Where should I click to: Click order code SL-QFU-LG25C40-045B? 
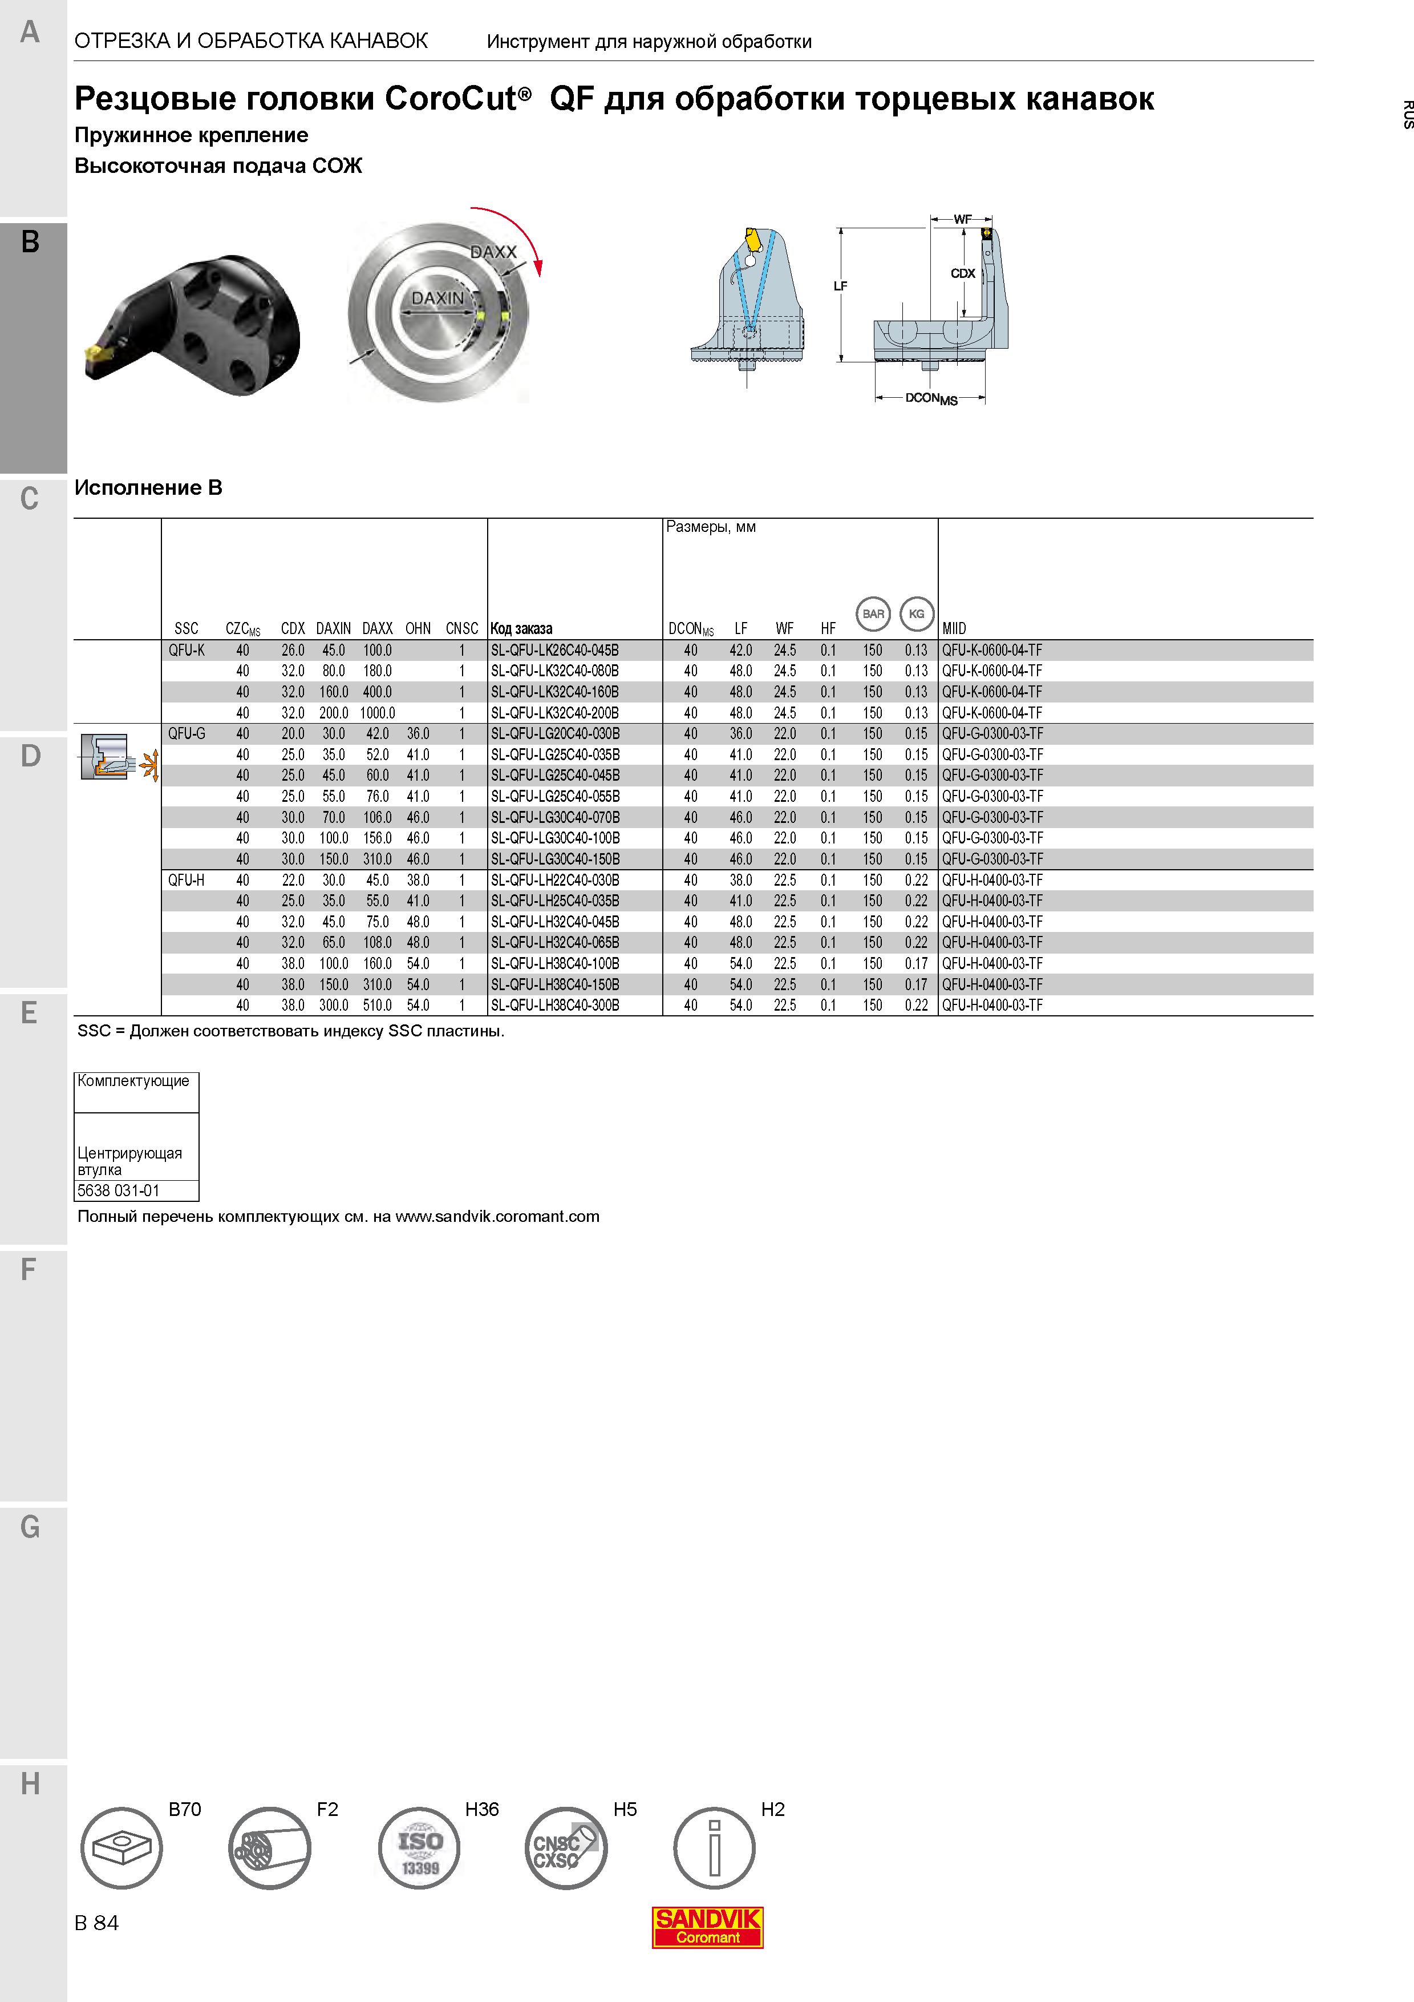coord(555,776)
